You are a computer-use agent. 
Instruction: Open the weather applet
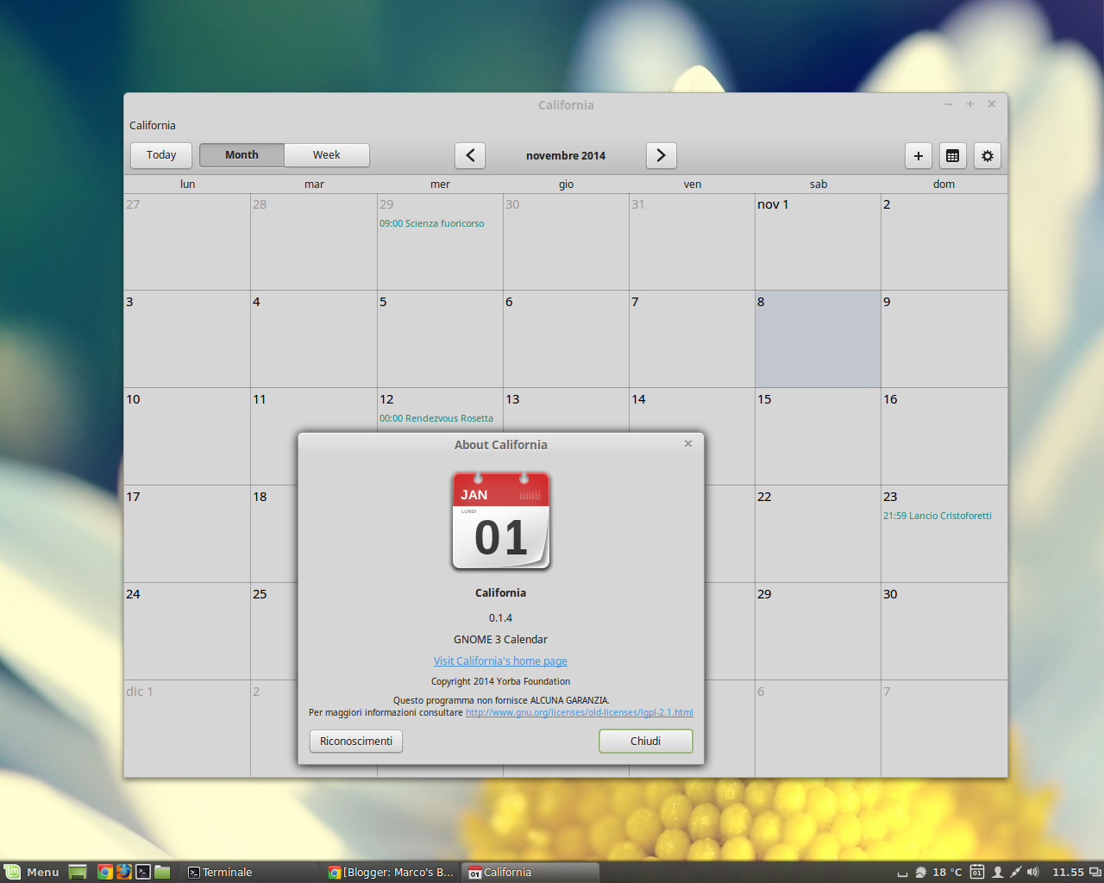pyautogui.click(x=920, y=872)
